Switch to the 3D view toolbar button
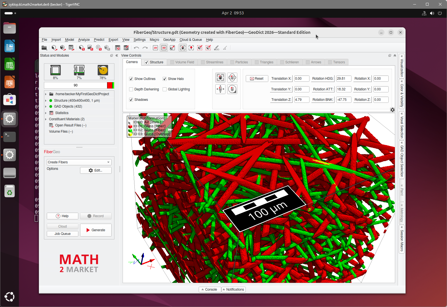 pyautogui.click(x=164, y=48)
